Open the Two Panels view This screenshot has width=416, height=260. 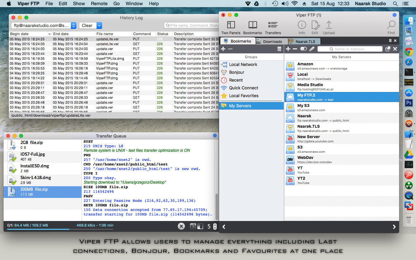click(231, 28)
